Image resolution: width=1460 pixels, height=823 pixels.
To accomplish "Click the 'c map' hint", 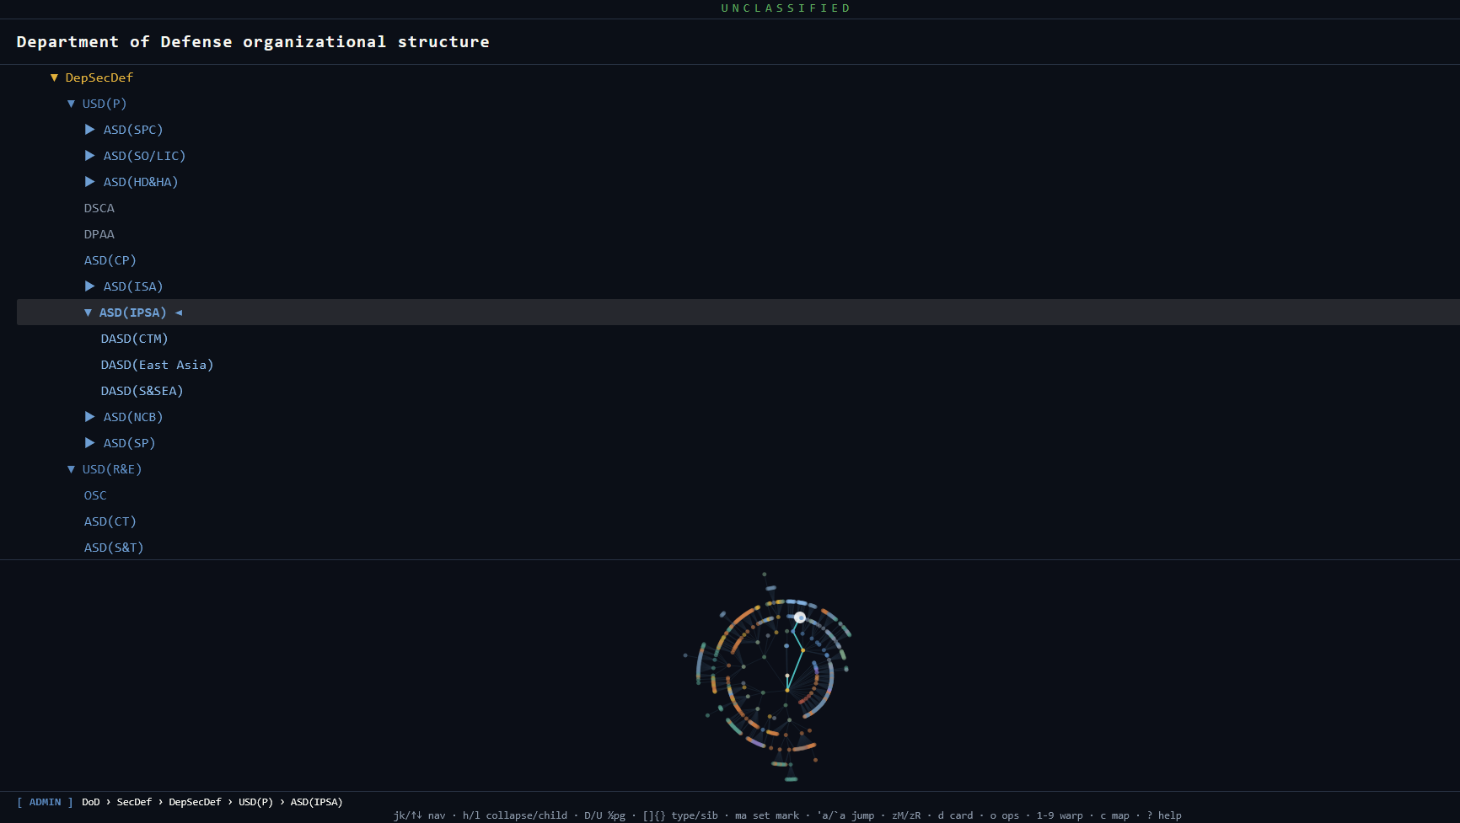I will 1114,815.
